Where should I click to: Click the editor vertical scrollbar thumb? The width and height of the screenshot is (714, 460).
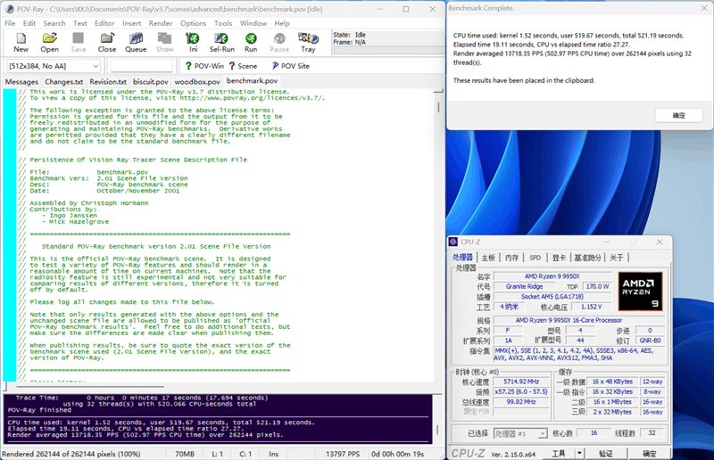point(438,107)
